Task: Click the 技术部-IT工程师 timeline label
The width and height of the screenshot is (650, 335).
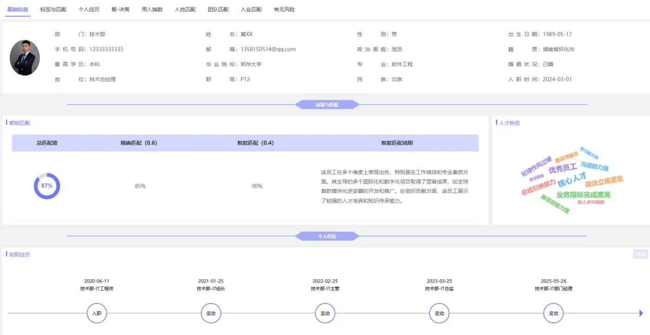Action: pyautogui.click(x=97, y=289)
